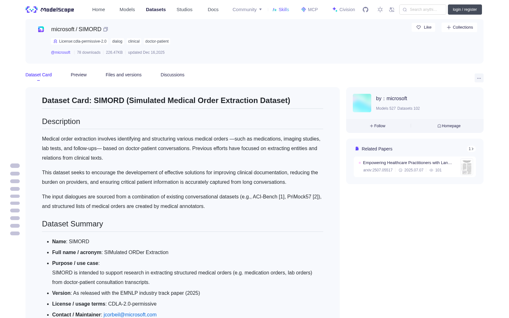Open the Models navigation item
This screenshot has height=318, width=509.
[127, 10]
